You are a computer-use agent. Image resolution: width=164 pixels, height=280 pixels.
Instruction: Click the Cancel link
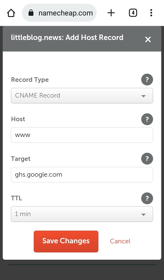pyautogui.click(x=120, y=241)
